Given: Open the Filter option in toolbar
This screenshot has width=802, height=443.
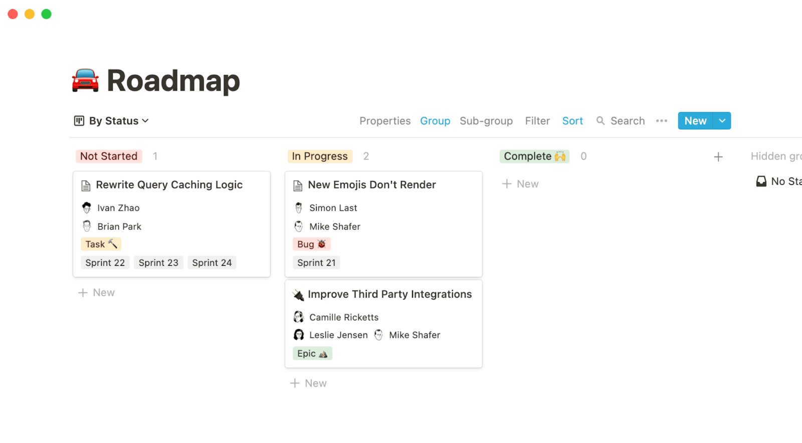Looking at the screenshot, I should 537,121.
